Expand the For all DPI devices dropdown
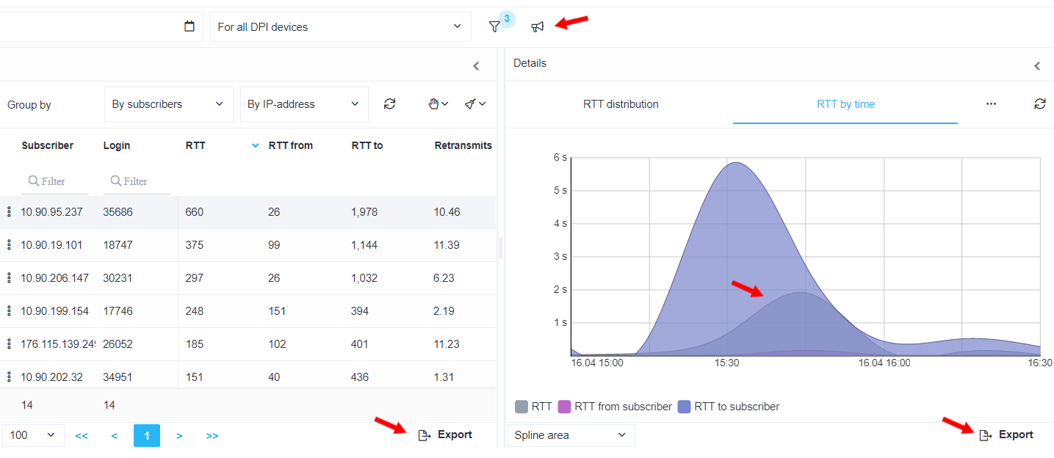 (340, 26)
